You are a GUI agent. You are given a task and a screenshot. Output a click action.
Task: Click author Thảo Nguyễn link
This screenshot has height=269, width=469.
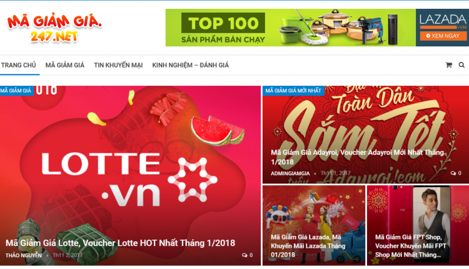[24, 255]
